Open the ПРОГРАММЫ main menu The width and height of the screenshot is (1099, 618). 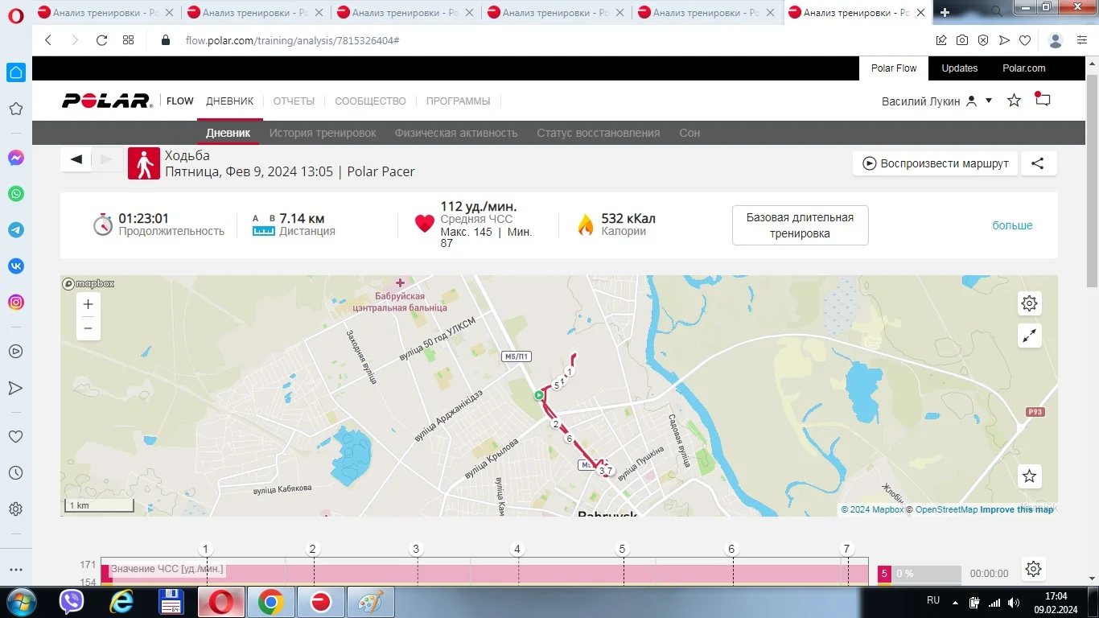pyautogui.click(x=459, y=101)
